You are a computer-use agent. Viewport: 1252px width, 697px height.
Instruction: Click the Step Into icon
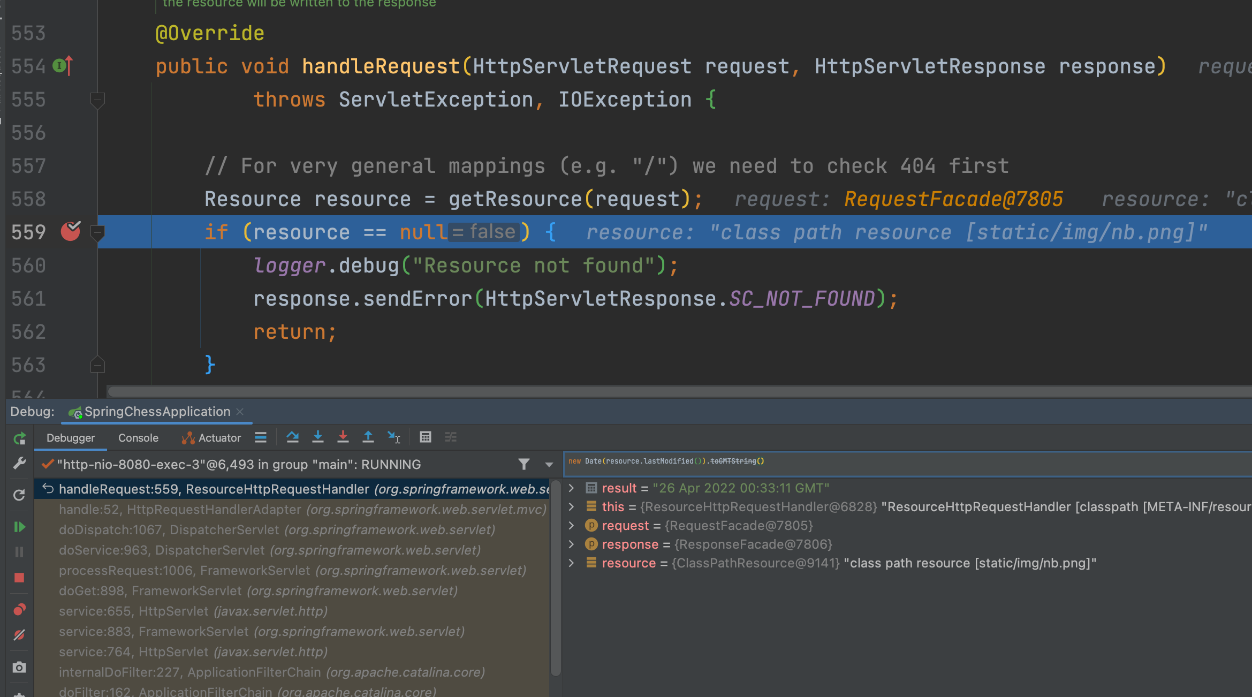click(x=318, y=437)
